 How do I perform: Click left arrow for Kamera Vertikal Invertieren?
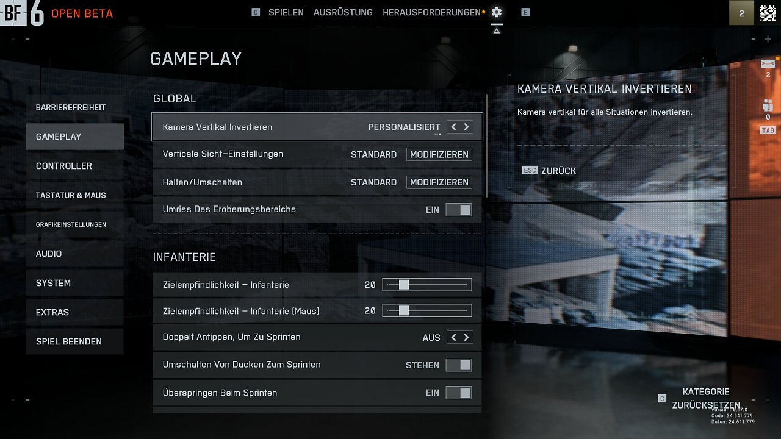click(x=453, y=127)
